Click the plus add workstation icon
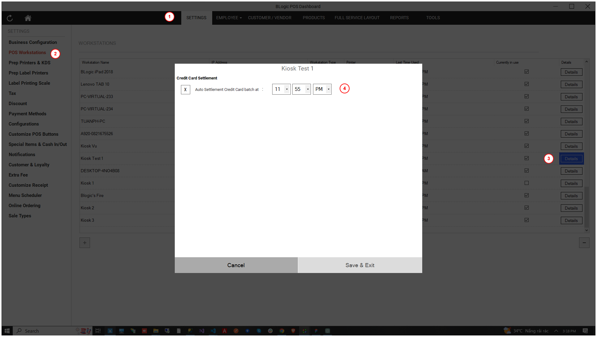 coord(85,243)
